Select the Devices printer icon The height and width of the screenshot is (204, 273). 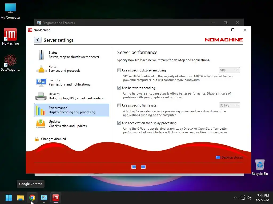click(41, 96)
